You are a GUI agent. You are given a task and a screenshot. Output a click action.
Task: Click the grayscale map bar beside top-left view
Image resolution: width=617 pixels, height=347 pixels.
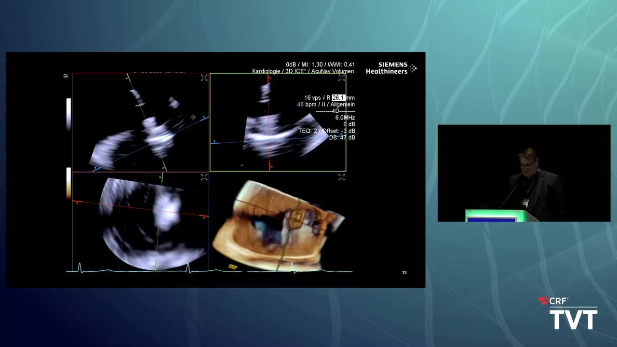point(68,114)
